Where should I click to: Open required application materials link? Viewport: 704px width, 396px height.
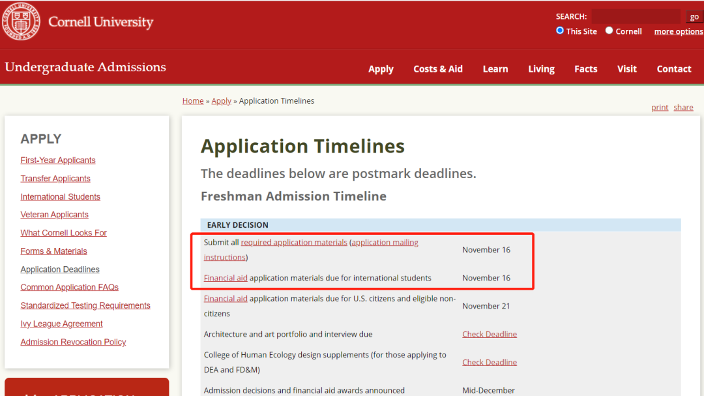pos(294,243)
